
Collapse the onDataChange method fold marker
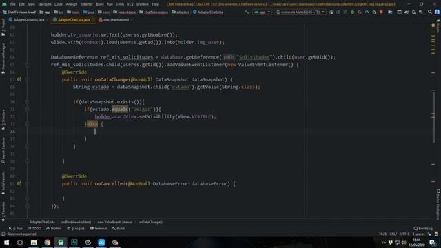point(28,80)
